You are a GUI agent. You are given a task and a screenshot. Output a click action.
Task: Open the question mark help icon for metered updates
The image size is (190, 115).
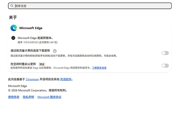(55, 51)
